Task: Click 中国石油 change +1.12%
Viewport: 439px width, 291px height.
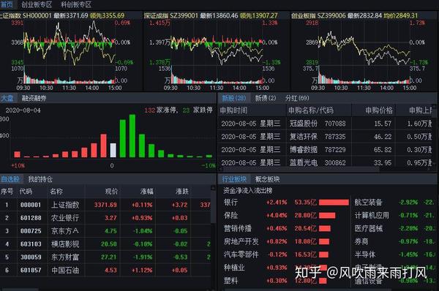Action: (x=142, y=271)
